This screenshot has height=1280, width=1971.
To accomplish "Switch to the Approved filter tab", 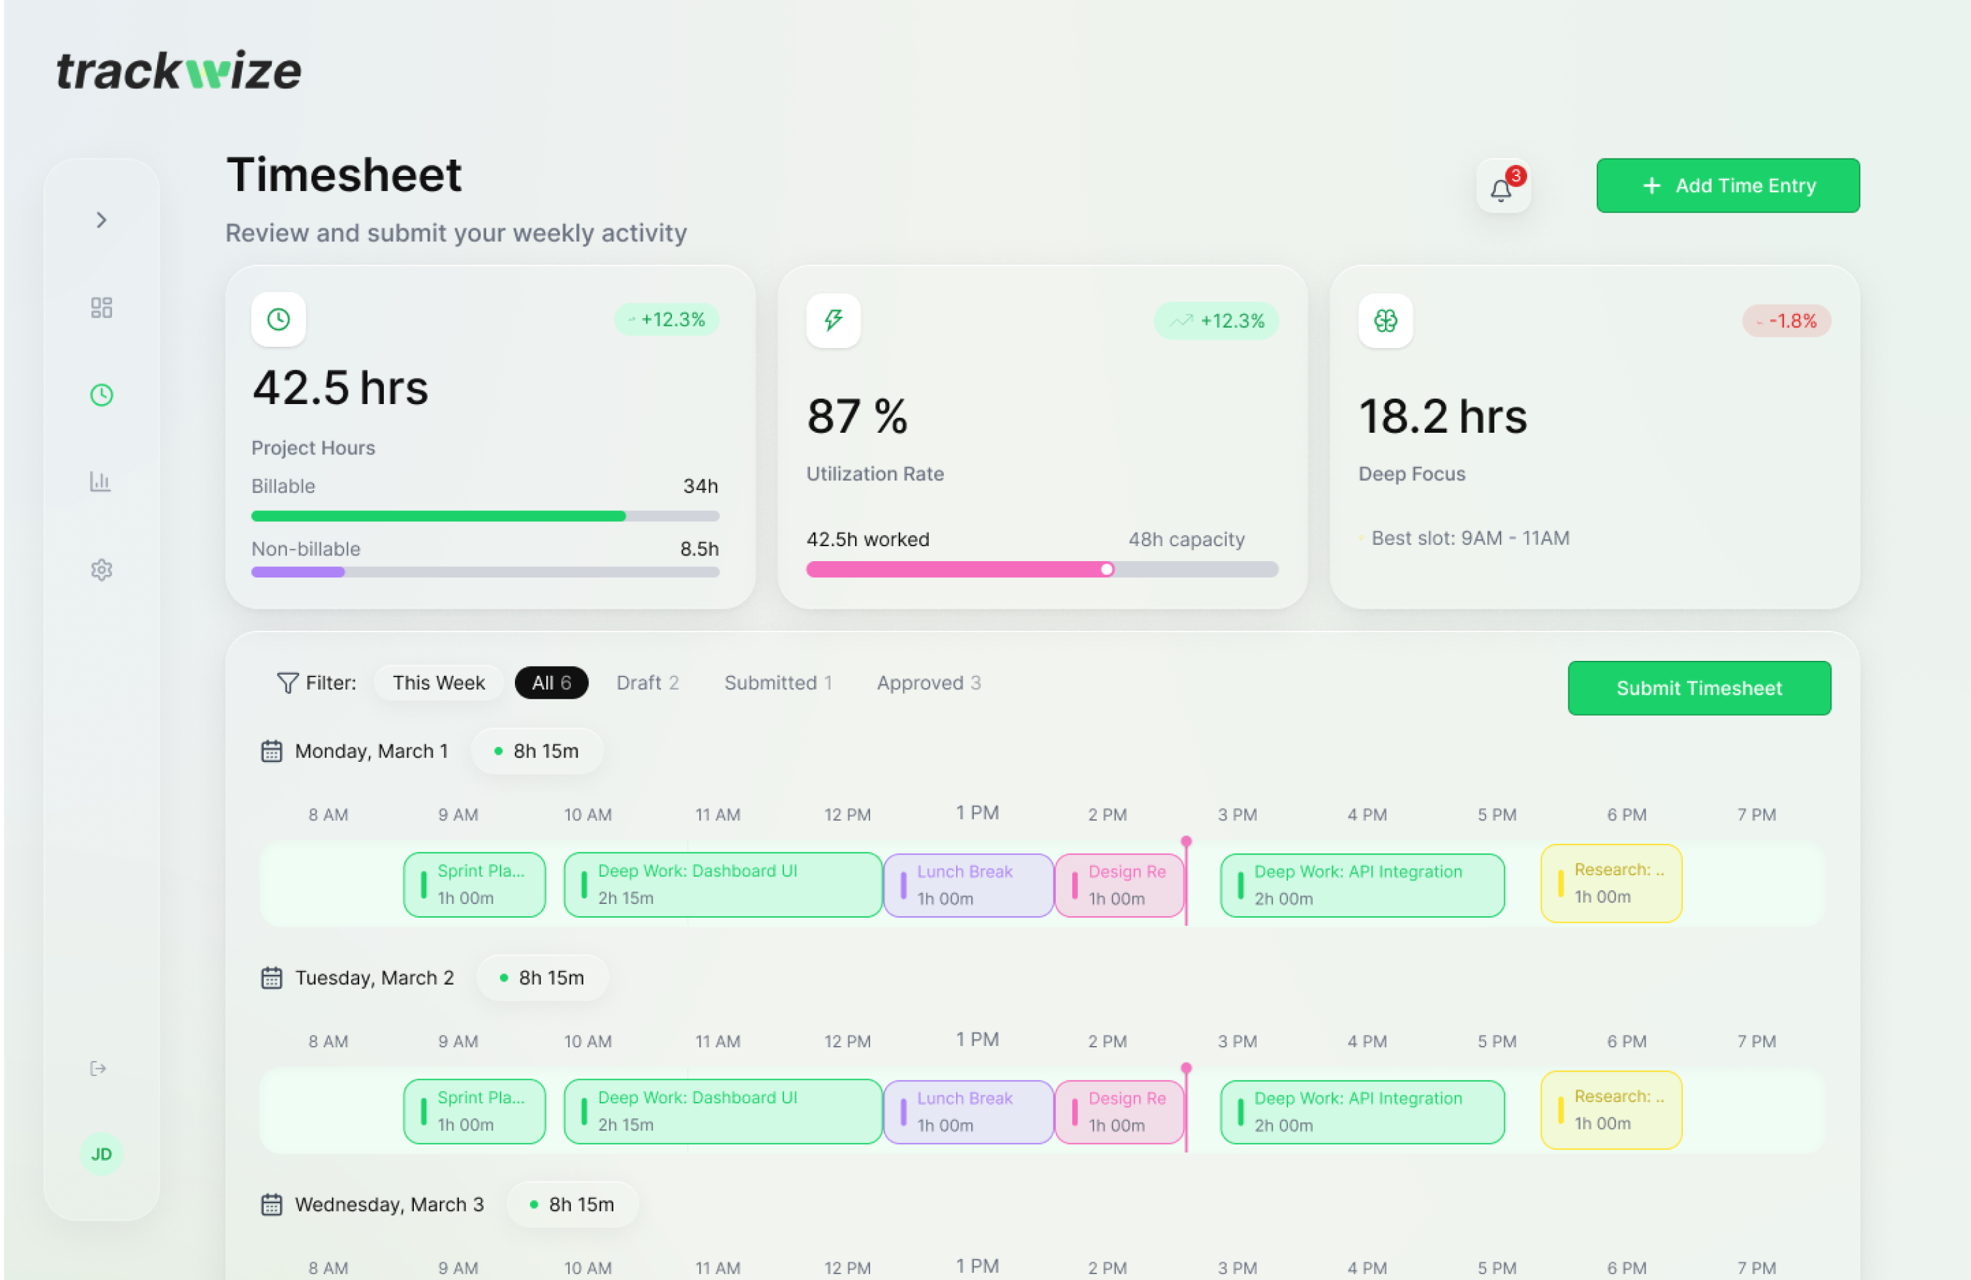I will point(927,682).
